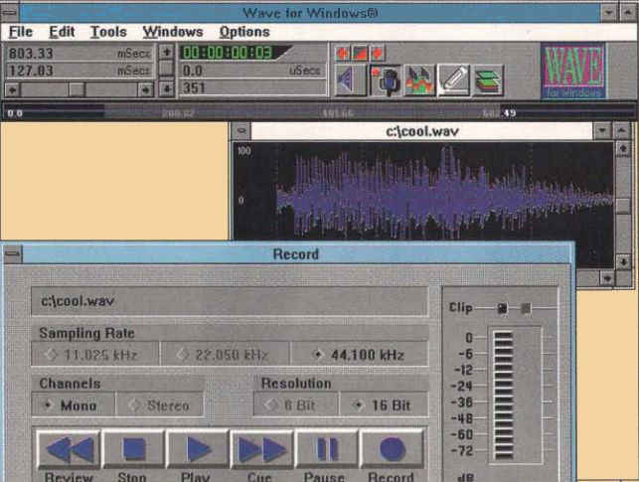Screen dimensions: 639x482
Task: Click the Stop transport button
Action: [133, 449]
